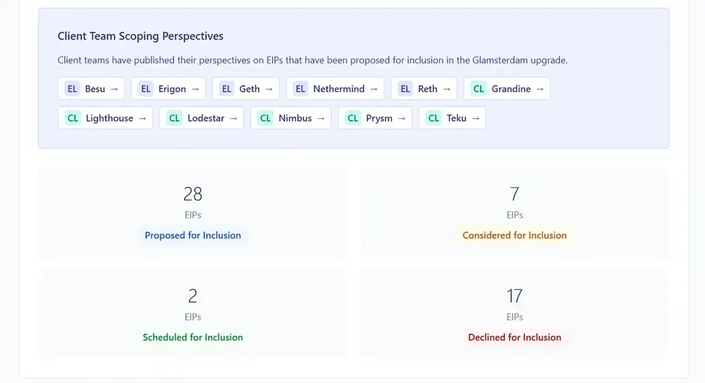705x383 pixels.
Task: Click the Client Team Scoping Perspectives heading
Action: (140, 36)
